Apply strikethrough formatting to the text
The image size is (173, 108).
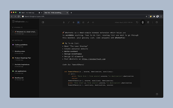[x=74, y=22]
